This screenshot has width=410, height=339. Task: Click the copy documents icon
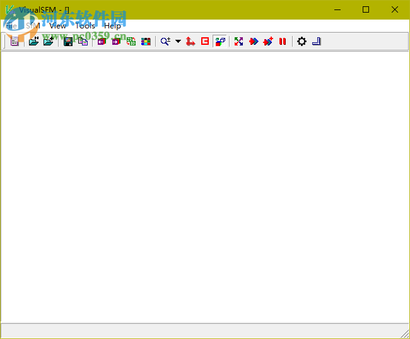83,42
